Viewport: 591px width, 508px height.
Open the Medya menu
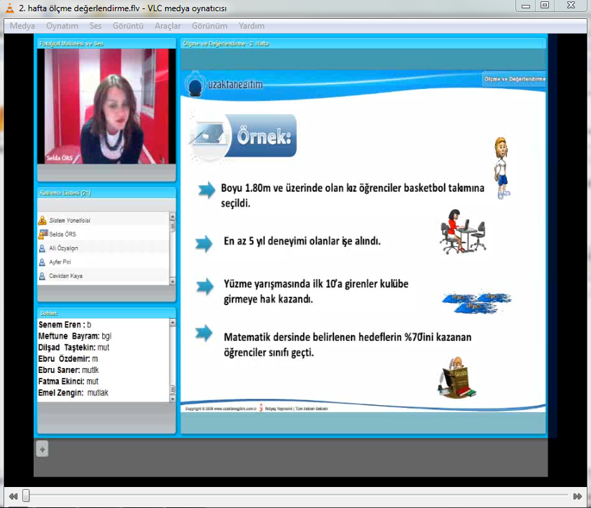[x=22, y=26]
